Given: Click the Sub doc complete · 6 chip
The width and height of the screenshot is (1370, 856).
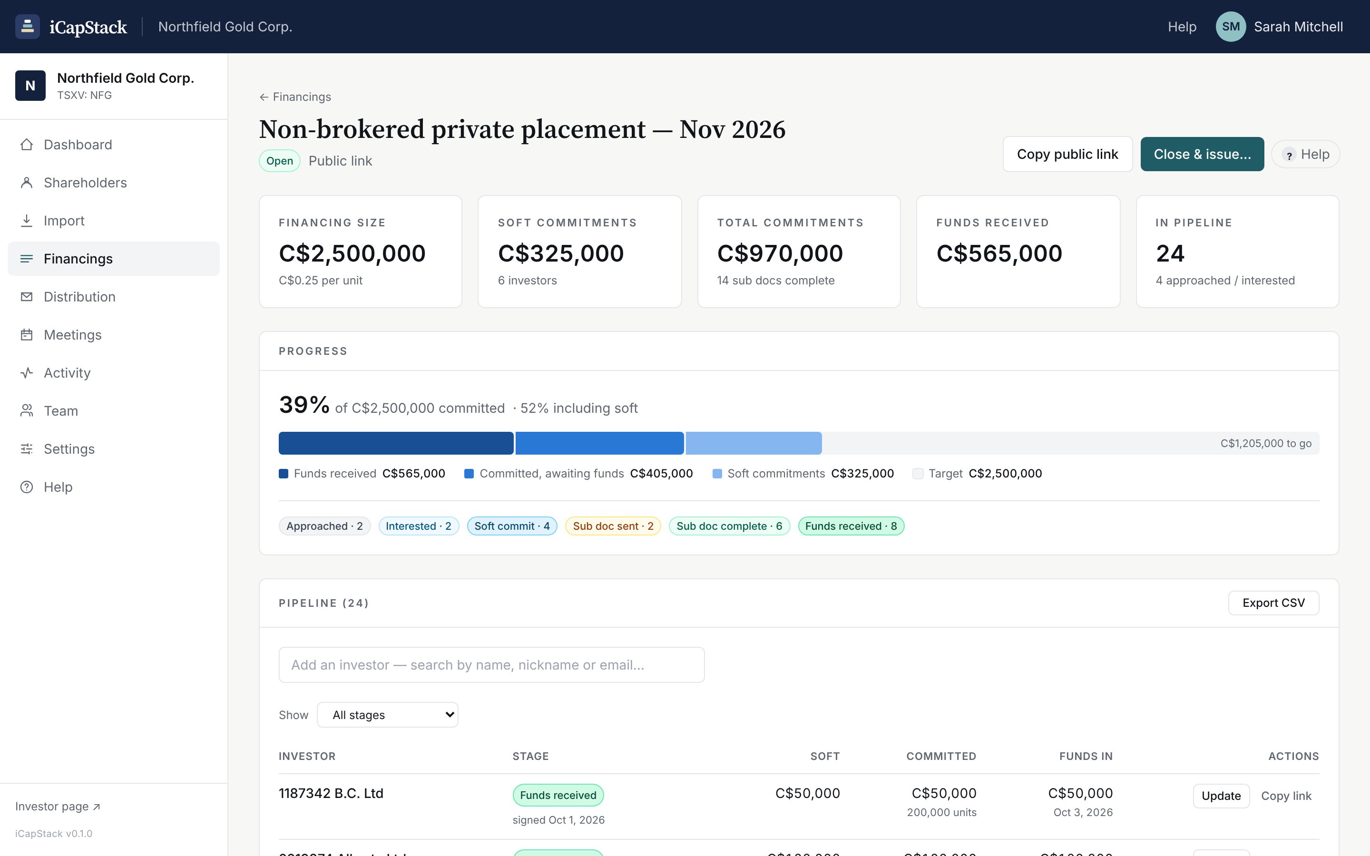Looking at the screenshot, I should 729,526.
